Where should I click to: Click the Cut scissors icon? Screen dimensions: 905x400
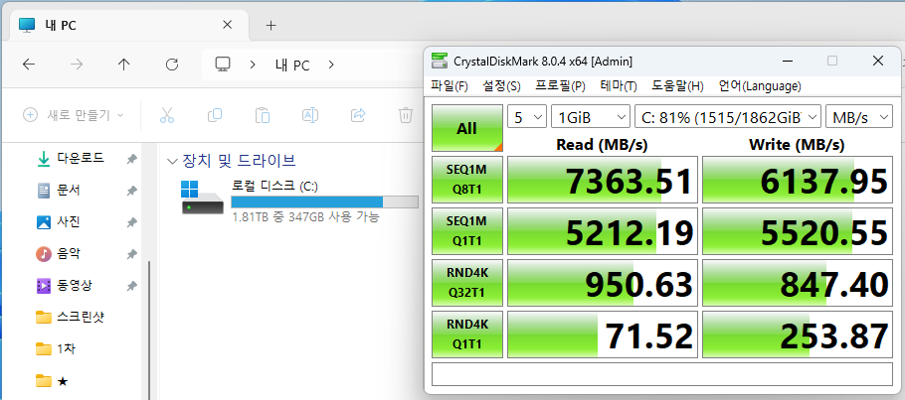point(167,115)
